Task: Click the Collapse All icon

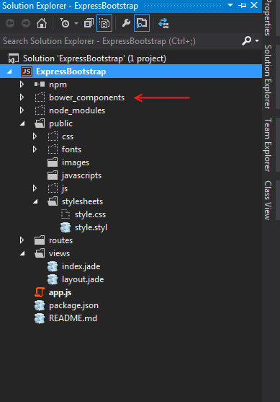Action: [89, 23]
